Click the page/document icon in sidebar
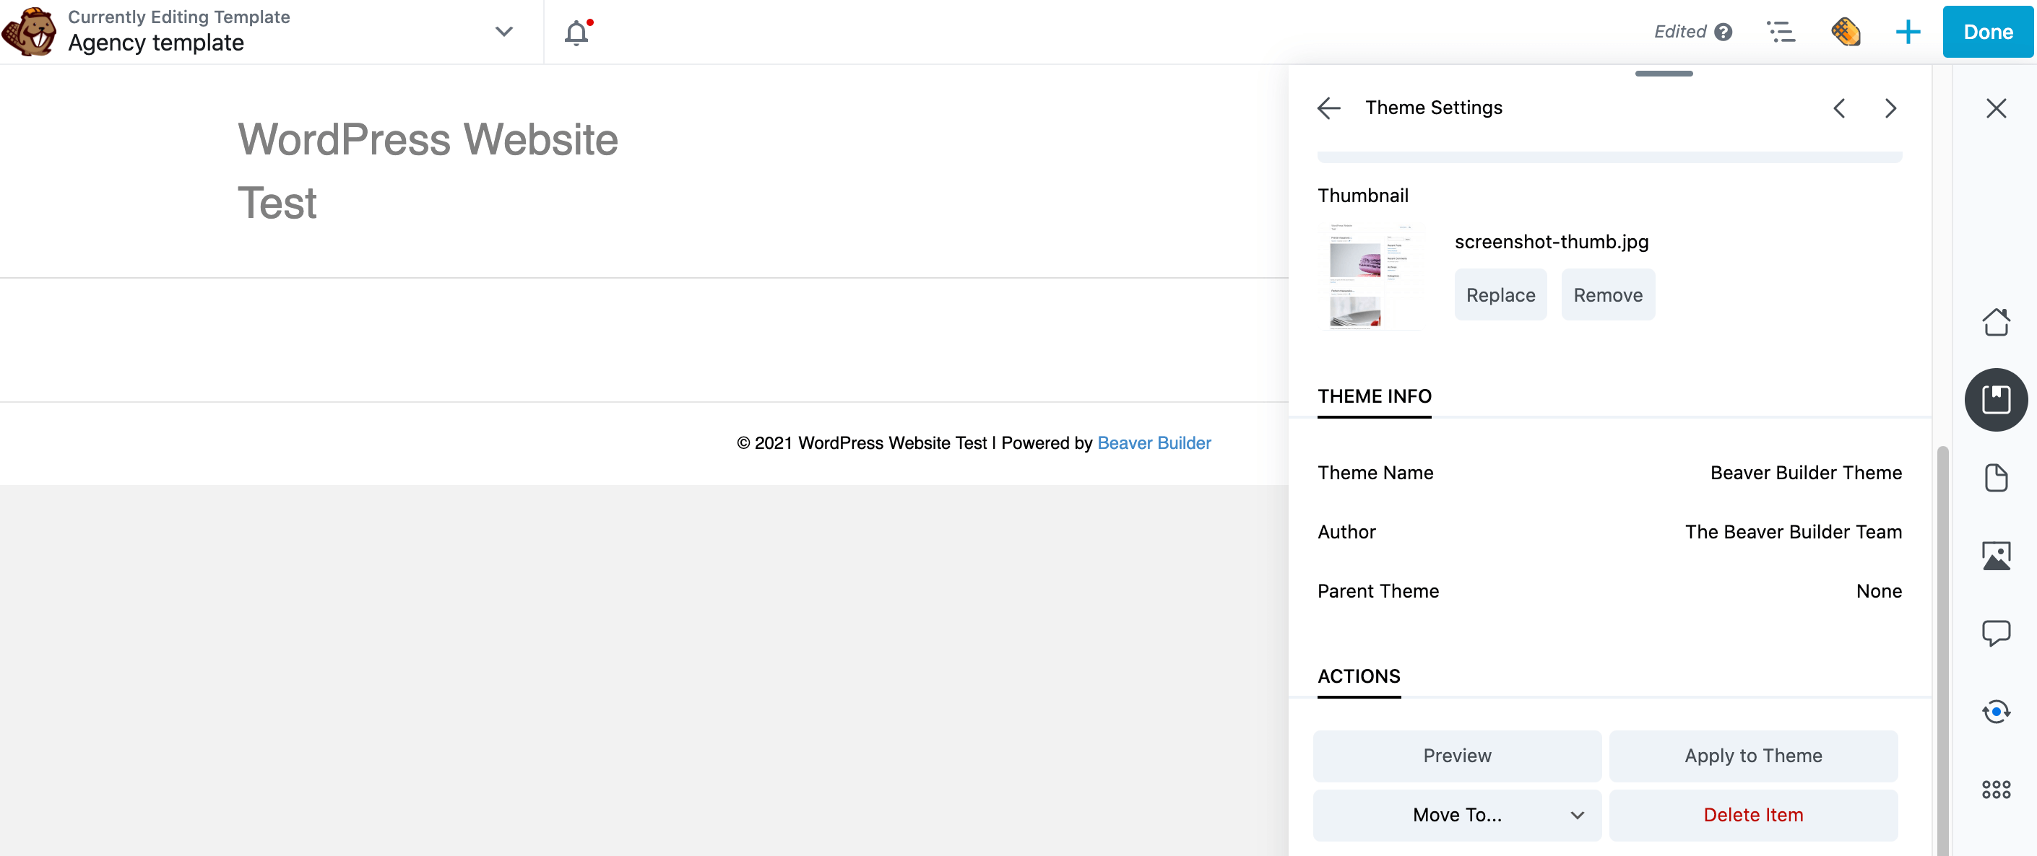Viewport: 2037px width, 856px height. [1994, 476]
